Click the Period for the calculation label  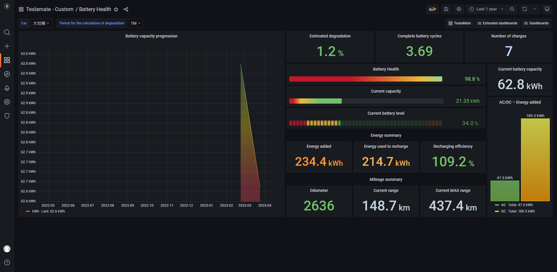tap(92, 23)
